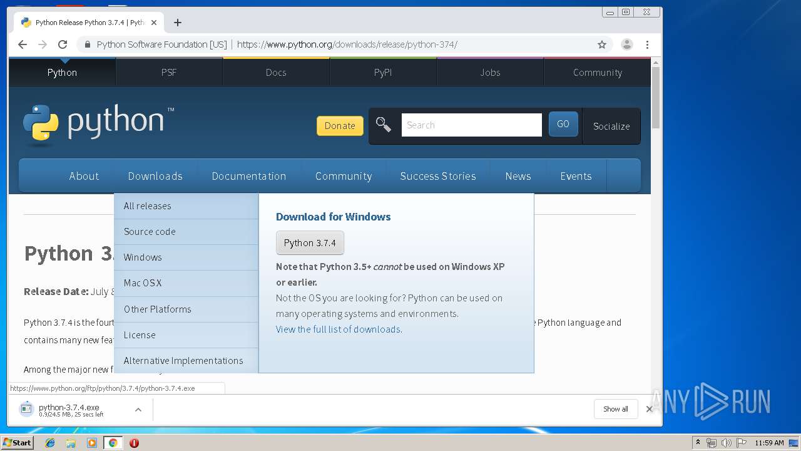Click the magnifying glass search icon
The height and width of the screenshot is (451, 801).
(x=383, y=125)
